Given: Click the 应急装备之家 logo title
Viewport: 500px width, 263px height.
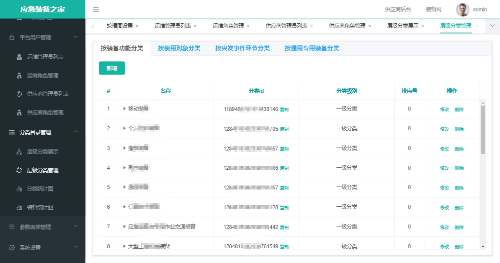Looking at the screenshot, I should [x=42, y=9].
